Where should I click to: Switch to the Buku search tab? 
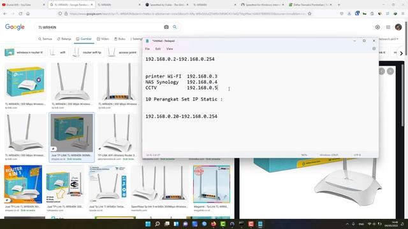coord(120,39)
